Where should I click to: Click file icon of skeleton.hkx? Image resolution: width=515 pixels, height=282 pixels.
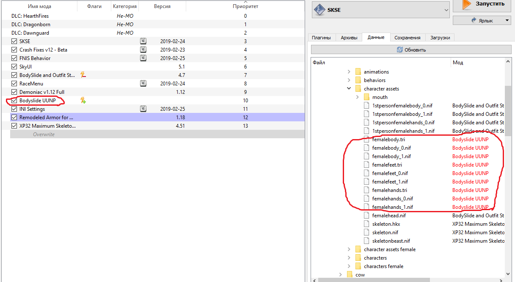tap(366, 224)
